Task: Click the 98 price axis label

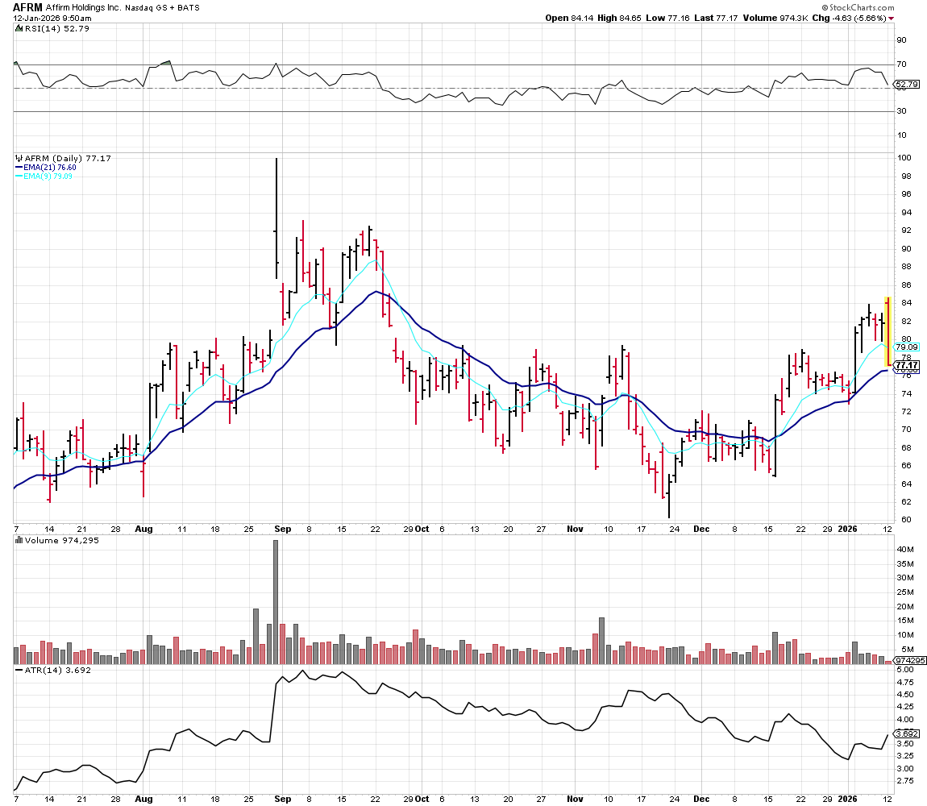Action: 906,177
